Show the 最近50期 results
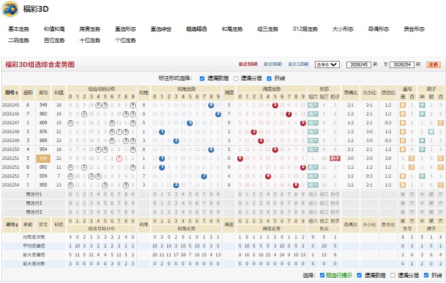 pyautogui.click(x=248, y=65)
